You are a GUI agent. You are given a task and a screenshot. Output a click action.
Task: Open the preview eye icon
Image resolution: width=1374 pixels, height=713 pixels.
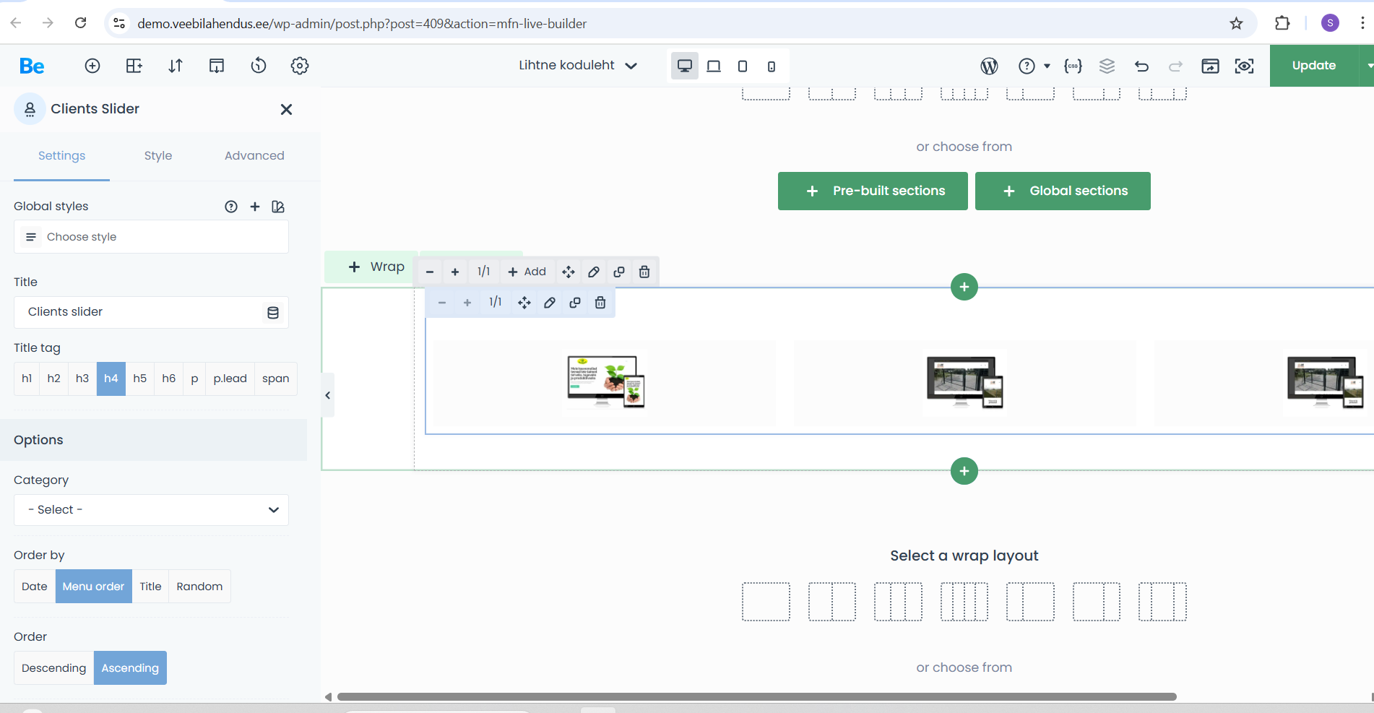[x=1244, y=66]
